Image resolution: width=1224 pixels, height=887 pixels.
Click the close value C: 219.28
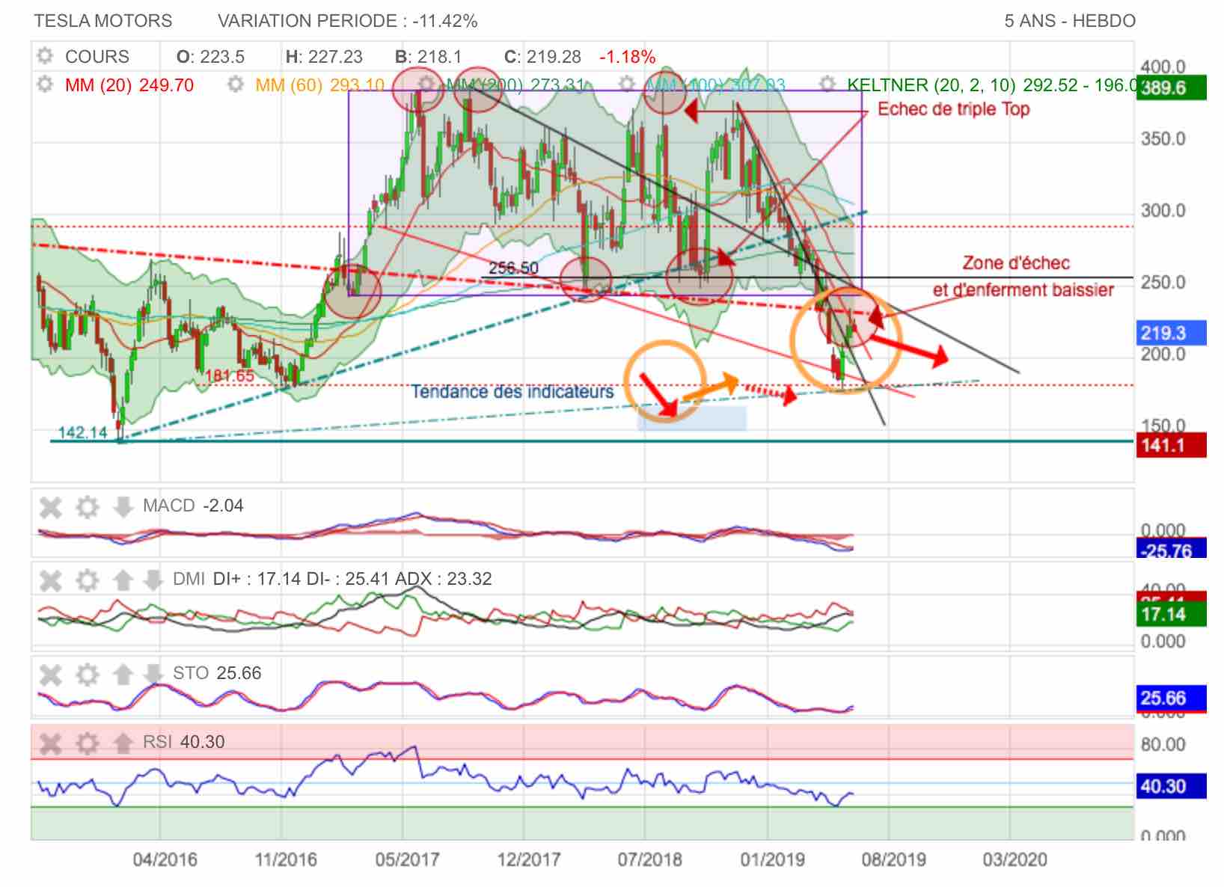542,57
